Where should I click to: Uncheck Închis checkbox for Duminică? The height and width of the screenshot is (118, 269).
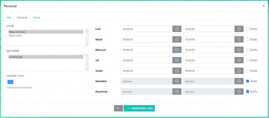click(x=247, y=92)
